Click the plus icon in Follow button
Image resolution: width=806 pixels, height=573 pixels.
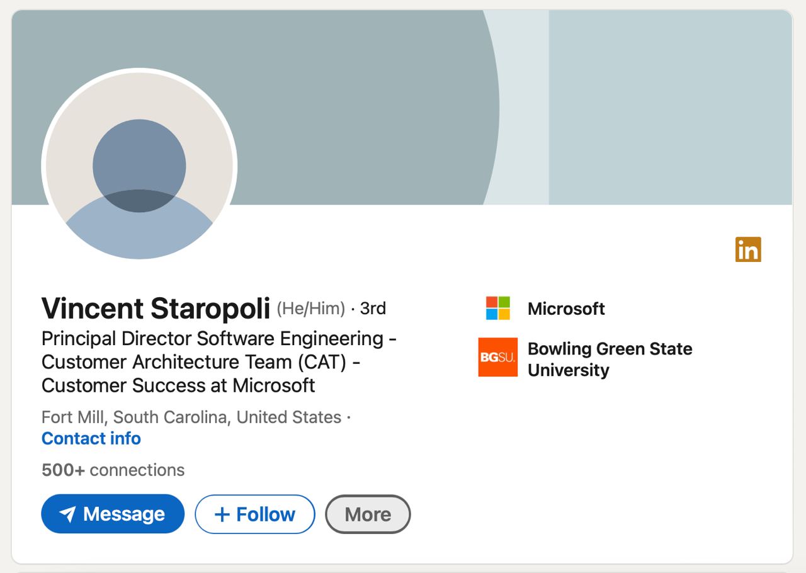point(222,514)
